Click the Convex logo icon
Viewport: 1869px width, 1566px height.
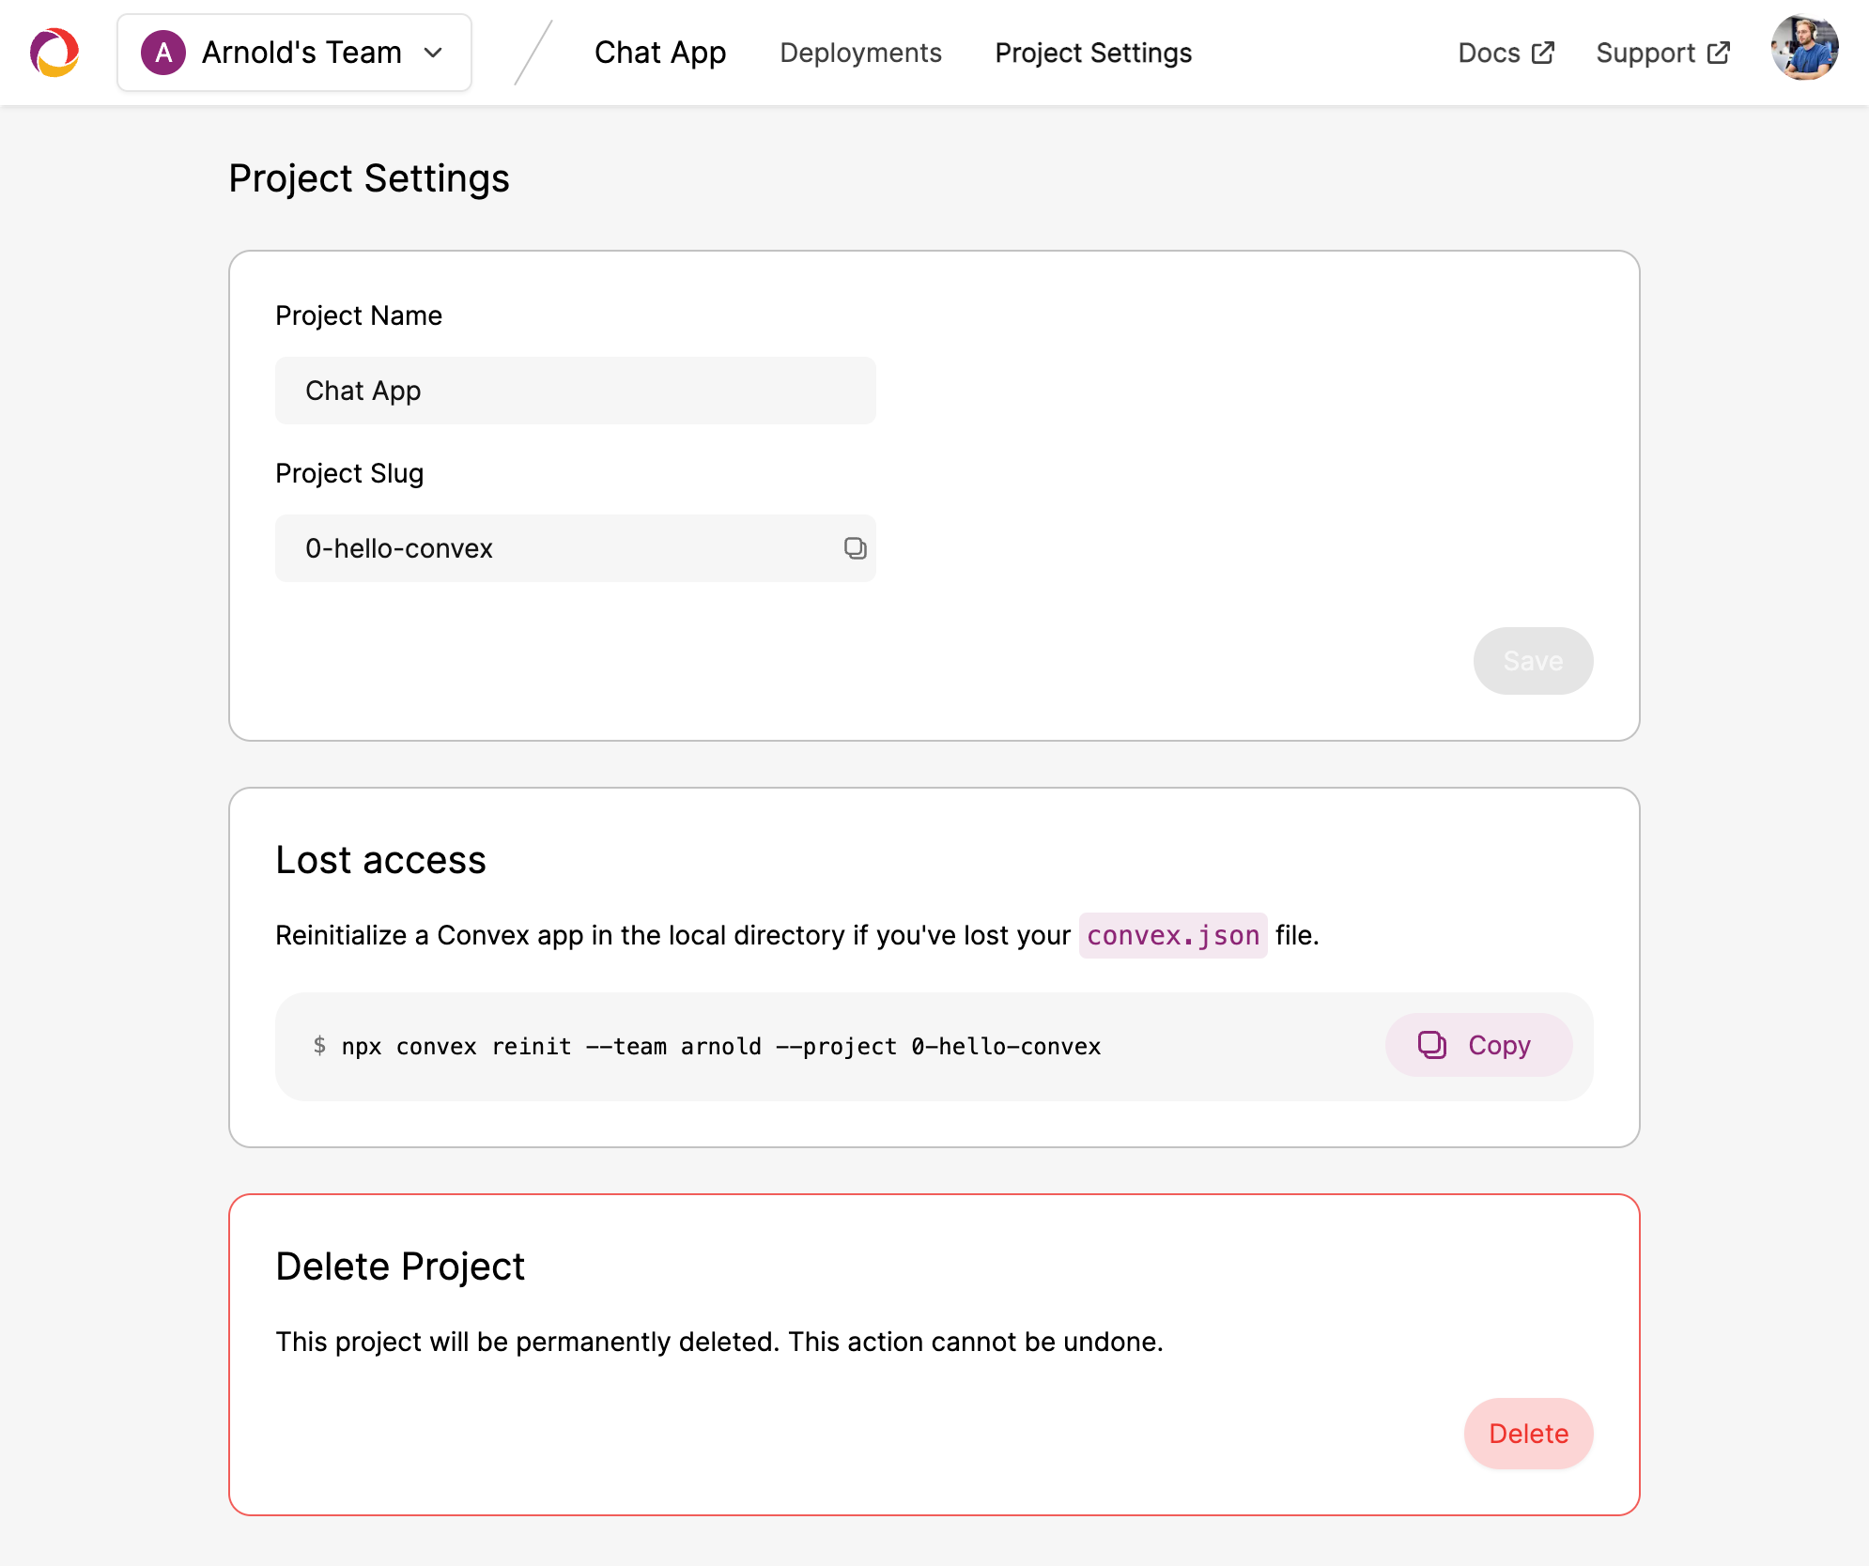coord(54,53)
